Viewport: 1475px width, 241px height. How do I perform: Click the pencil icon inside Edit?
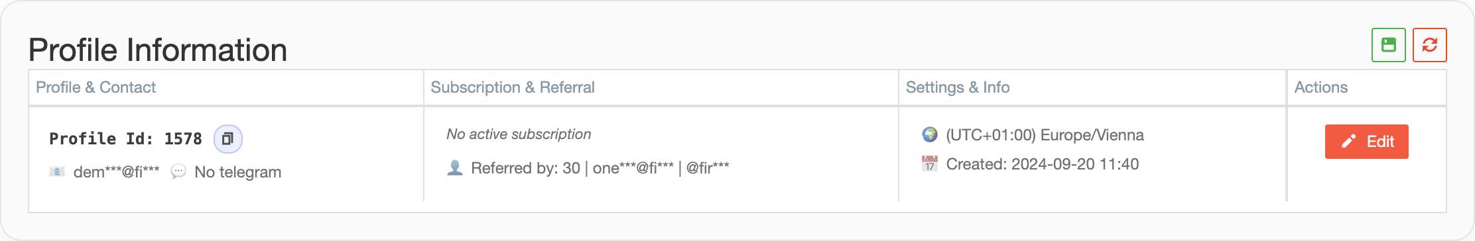(x=1348, y=142)
